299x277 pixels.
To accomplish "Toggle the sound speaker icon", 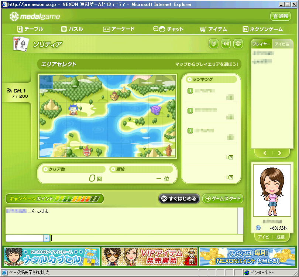I will (x=226, y=44).
